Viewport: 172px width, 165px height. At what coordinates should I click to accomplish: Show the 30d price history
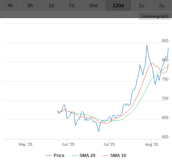[93, 5]
